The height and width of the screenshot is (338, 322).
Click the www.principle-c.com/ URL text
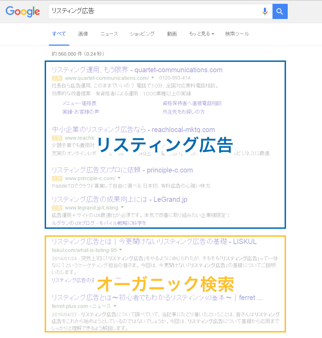click(90, 178)
